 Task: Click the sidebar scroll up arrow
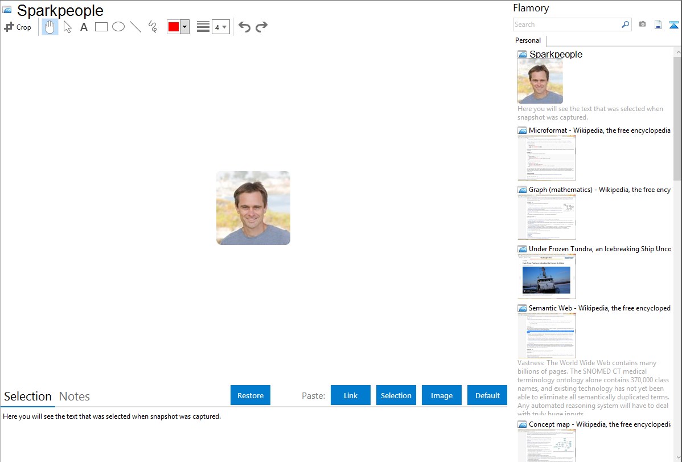(x=677, y=52)
